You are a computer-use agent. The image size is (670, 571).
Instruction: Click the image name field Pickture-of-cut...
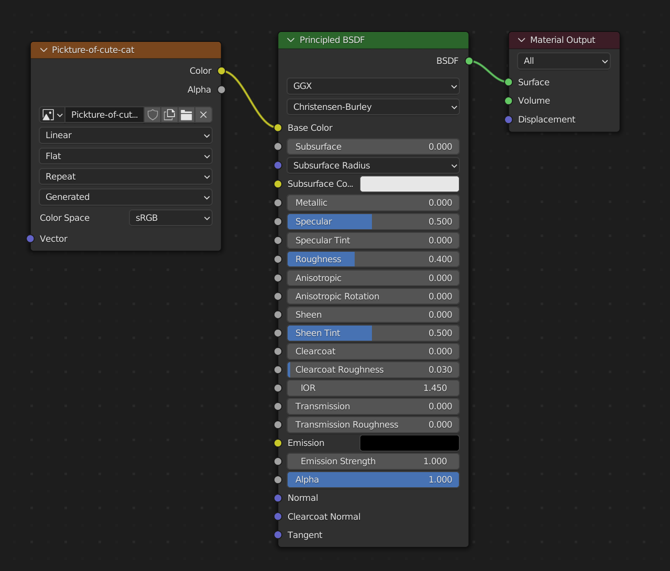tap(104, 115)
